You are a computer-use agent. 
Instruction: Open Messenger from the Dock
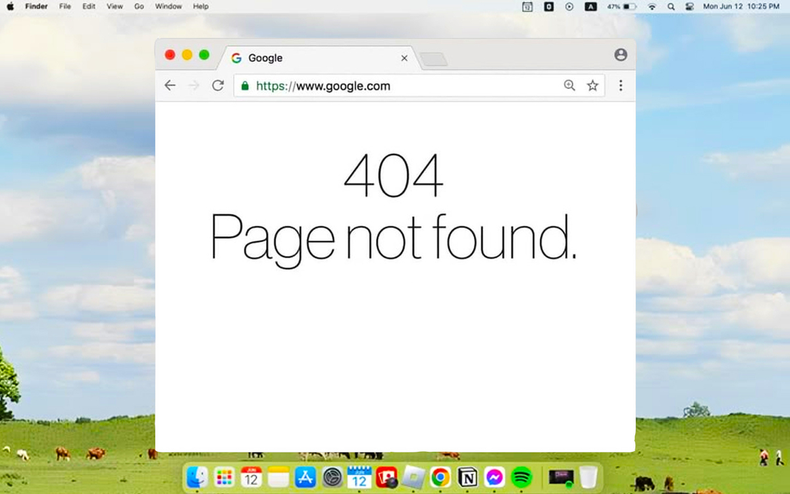click(494, 477)
